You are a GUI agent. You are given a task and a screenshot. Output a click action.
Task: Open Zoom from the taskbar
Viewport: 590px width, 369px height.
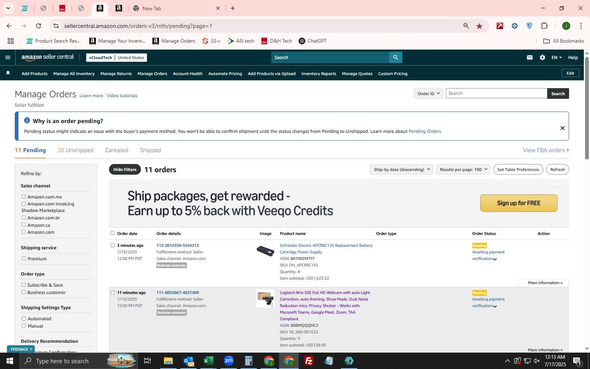coord(229,361)
